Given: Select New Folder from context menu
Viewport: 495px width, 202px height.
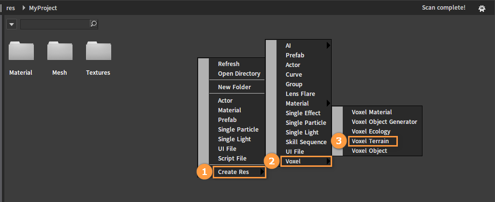Looking at the screenshot, I should pyautogui.click(x=234, y=87).
